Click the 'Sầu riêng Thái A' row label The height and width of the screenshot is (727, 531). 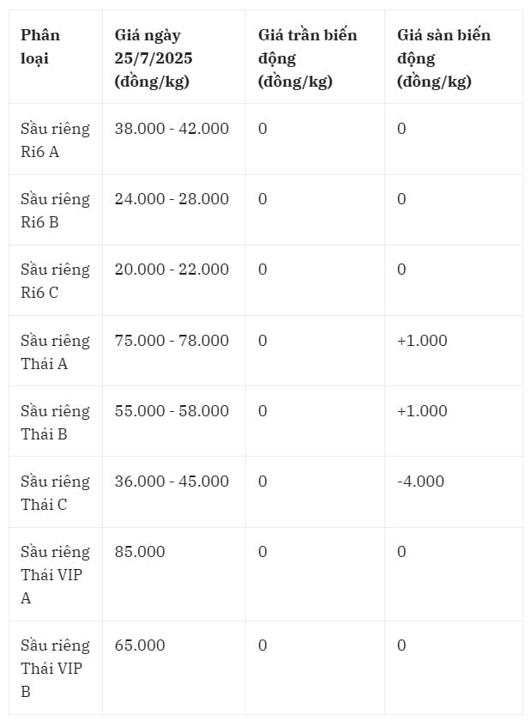pos(55,352)
